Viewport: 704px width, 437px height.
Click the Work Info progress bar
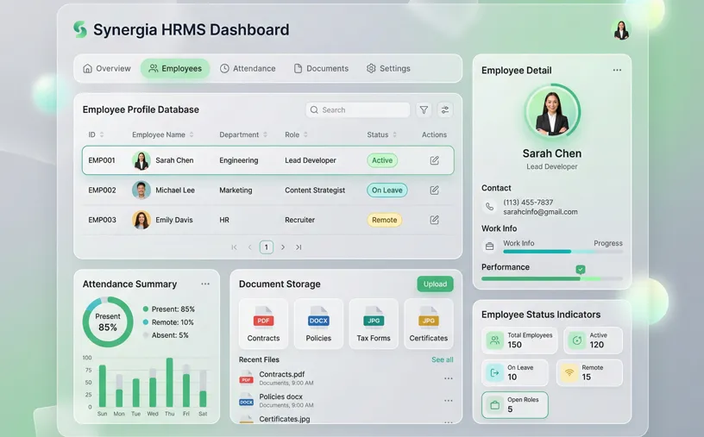563,252
